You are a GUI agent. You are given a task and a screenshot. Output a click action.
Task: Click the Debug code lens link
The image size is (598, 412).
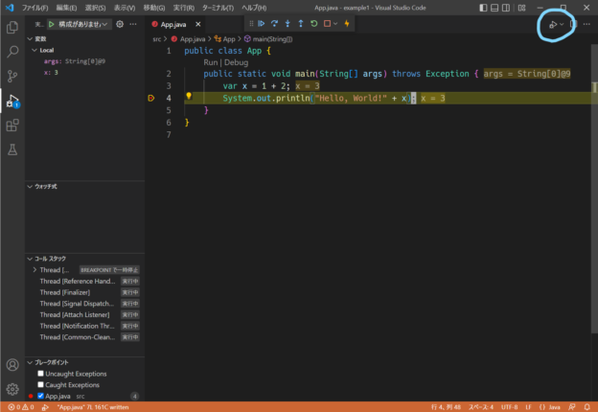pos(236,62)
